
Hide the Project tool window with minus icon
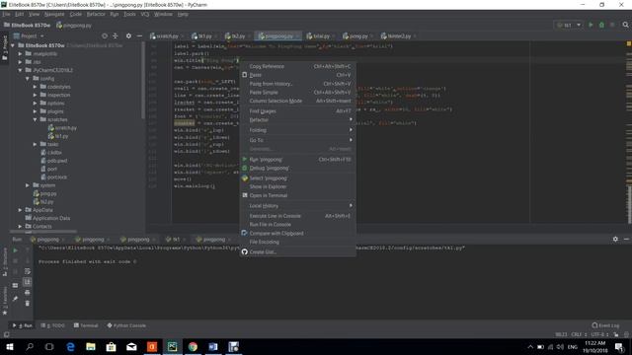(139, 35)
